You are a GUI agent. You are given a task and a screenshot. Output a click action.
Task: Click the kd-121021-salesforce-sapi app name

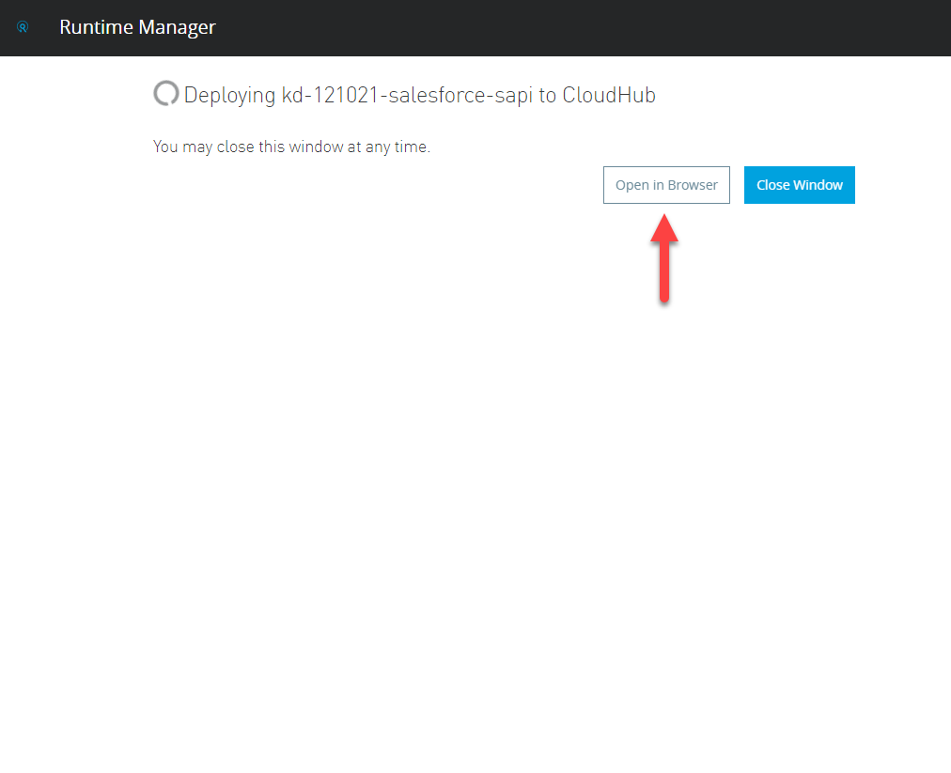coord(408,95)
